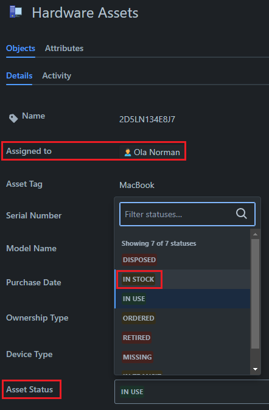
Task: Select the RETIRED status option
Action: 136,338
